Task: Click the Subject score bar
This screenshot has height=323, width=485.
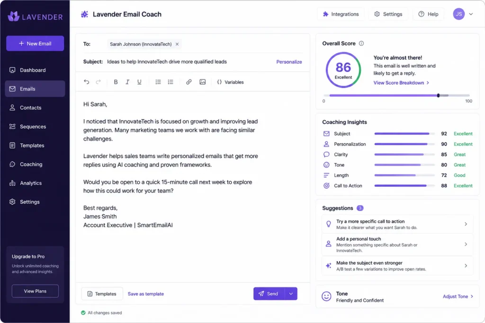Action: coord(404,134)
